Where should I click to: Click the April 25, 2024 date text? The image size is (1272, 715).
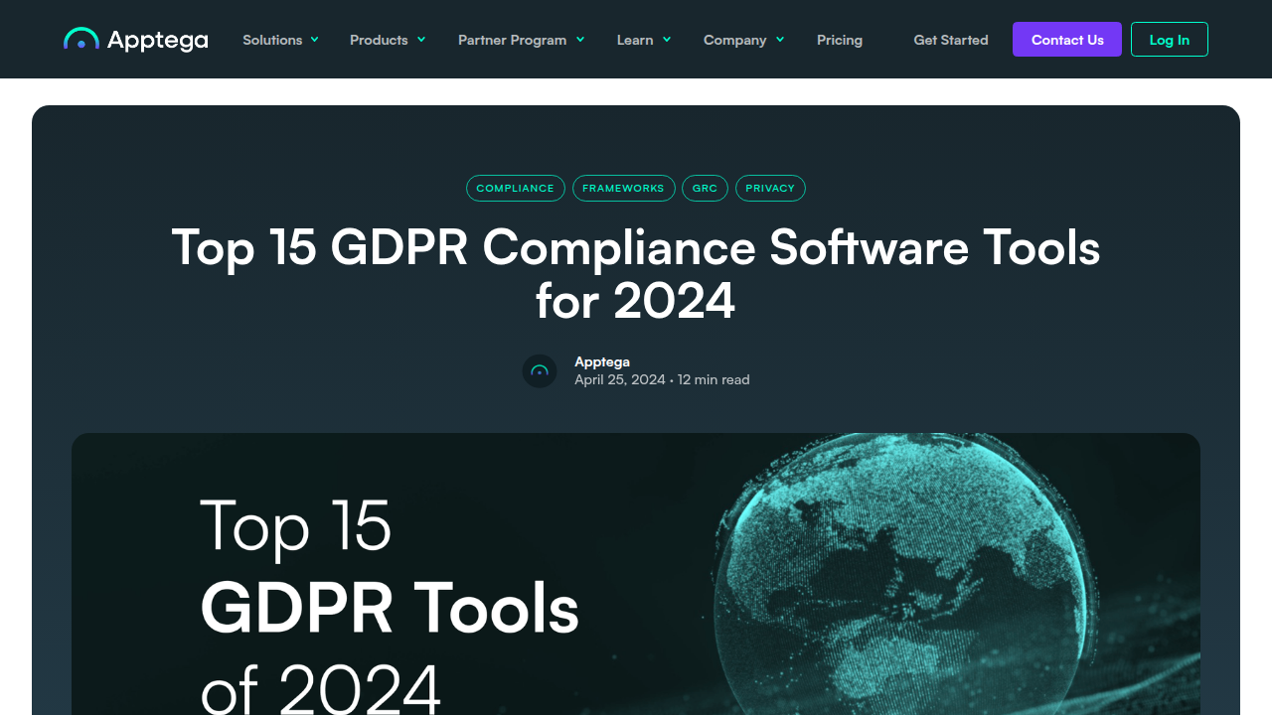pos(620,379)
